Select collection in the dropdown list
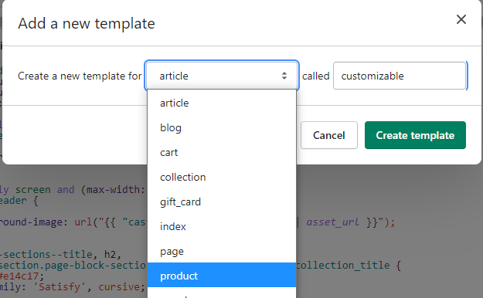 pos(222,177)
